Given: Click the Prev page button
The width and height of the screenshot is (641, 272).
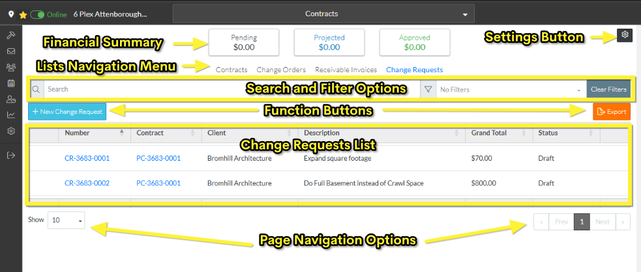Looking at the screenshot, I should [561, 222].
